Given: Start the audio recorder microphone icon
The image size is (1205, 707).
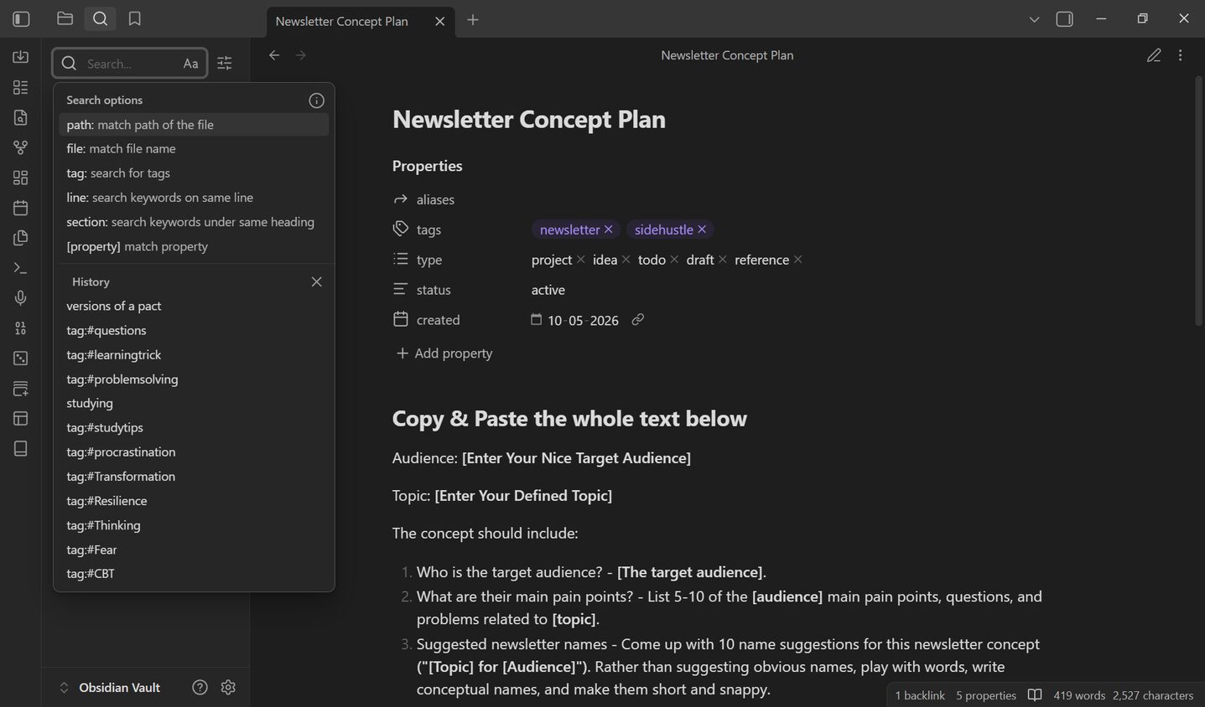Looking at the screenshot, I should (21, 298).
